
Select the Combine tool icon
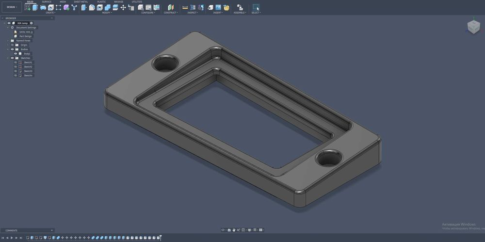coord(107,7)
